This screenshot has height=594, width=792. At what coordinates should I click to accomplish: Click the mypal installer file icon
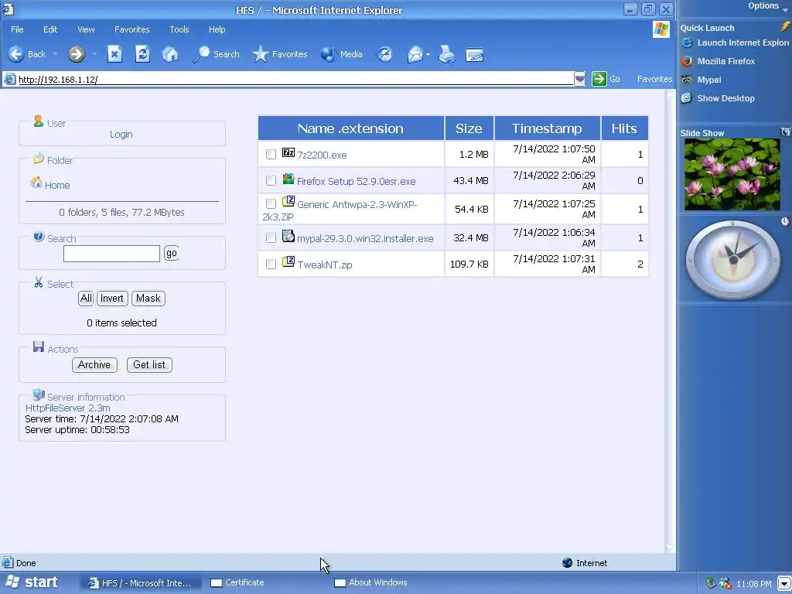288,235
